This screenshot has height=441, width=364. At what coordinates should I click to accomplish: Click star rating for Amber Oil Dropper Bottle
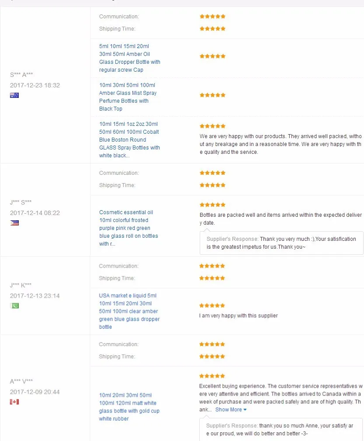pos(212,56)
